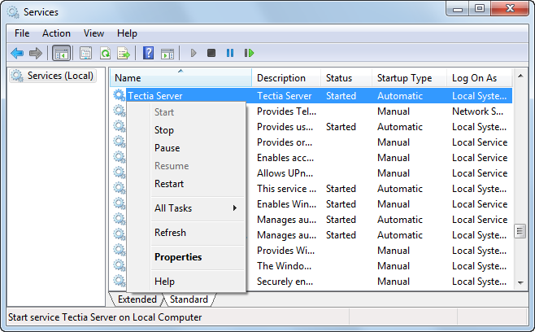This screenshot has width=535, height=332.
Task: Click the 'Provides Tel...' description cell
Action: pyautogui.click(x=286, y=111)
